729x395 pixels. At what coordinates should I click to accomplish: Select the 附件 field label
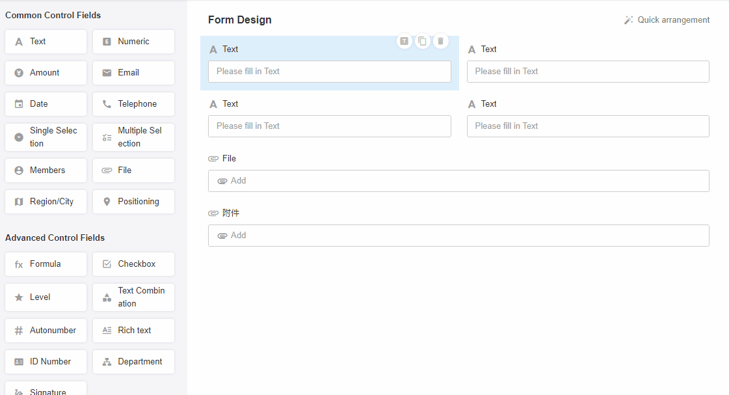pyautogui.click(x=231, y=213)
